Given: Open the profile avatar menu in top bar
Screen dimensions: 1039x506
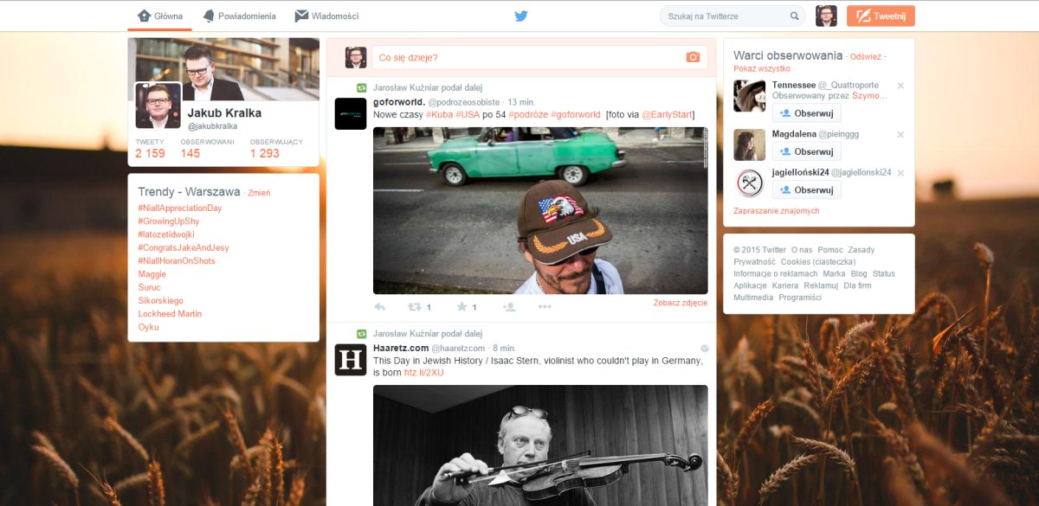Looking at the screenshot, I should point(826,16).
